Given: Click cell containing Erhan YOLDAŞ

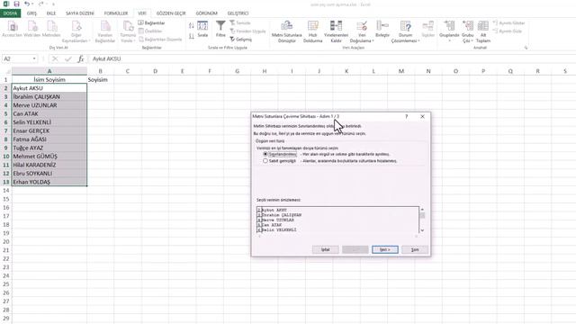Looking at the screenshot, I should [x=49, y=182].
